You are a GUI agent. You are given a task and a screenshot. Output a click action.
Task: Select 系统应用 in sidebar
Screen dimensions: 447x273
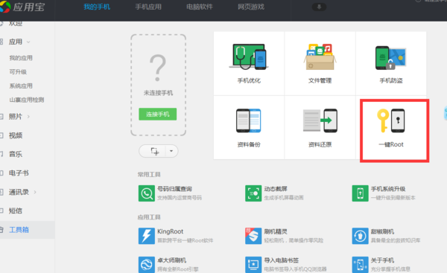coord(21,86)
